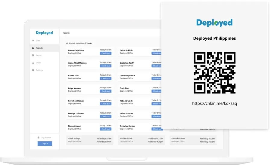Select the Talan Mango visit card
The image size is (271, 165).
90,140
